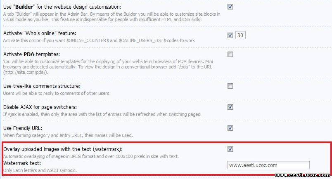Screen dimensions: 332x179
Task: Click the "Use Friendly URL" label
Action: (26, 128)
